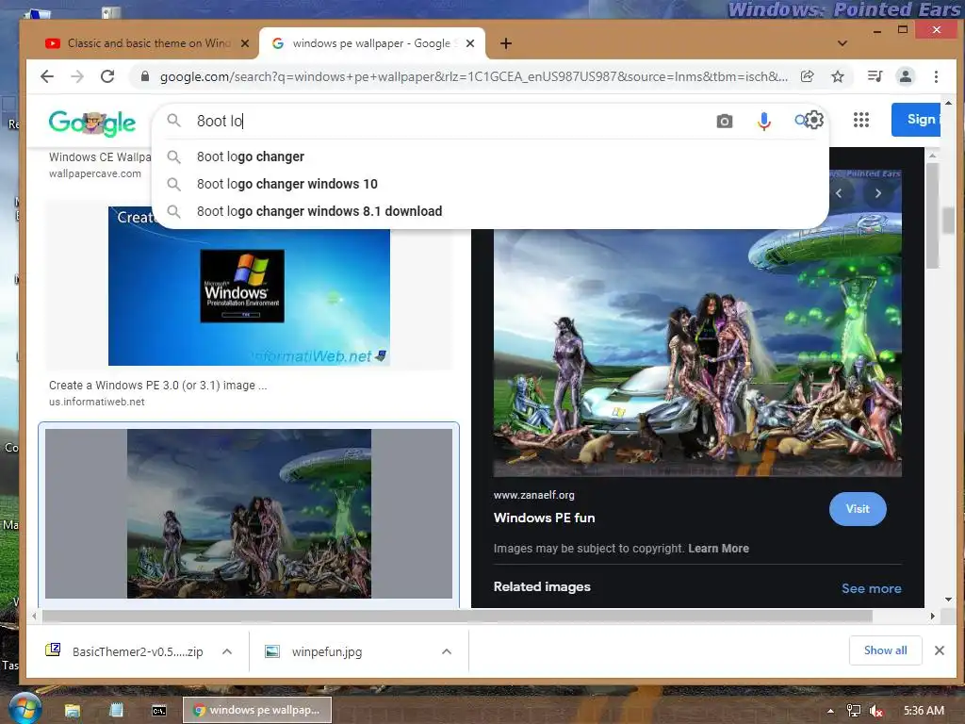The height and width of the screenshot is (724, 965).
Task: Share this page via the share icon
Action: coord(807,76)
